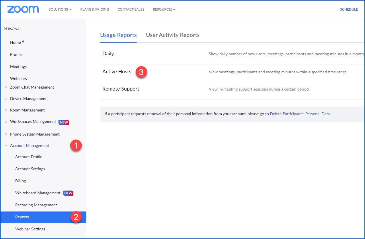Select Room Management item
Screen dimensions: 365x239
[28, 110]
